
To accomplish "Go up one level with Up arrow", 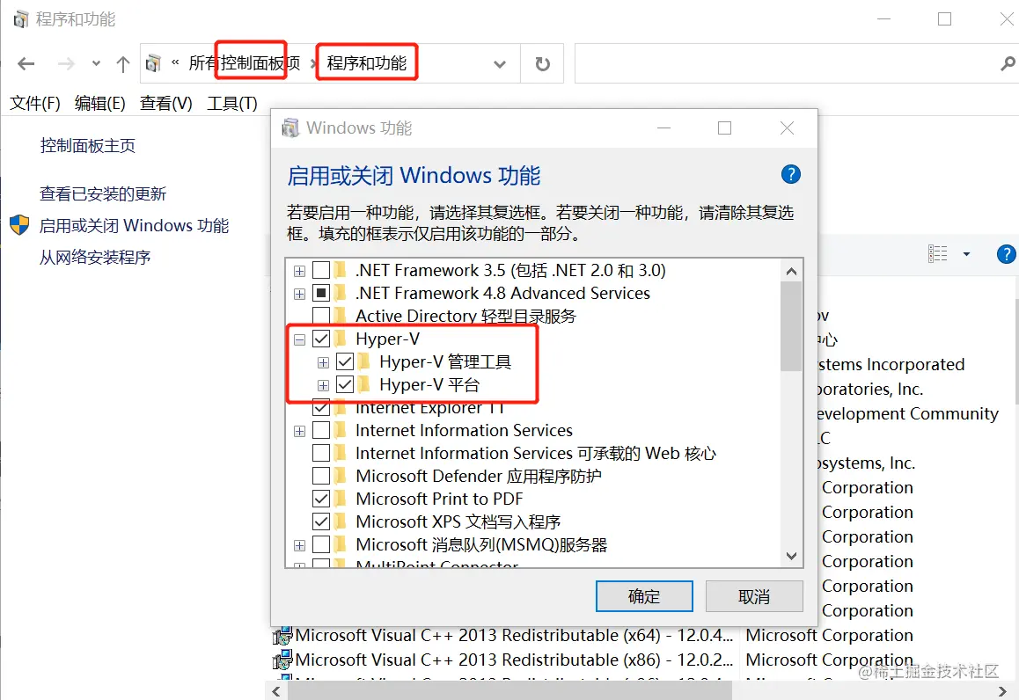I will 123,63.
